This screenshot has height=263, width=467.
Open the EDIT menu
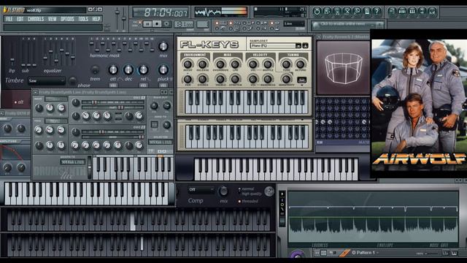pyautogui.click(x=20, y=19)
